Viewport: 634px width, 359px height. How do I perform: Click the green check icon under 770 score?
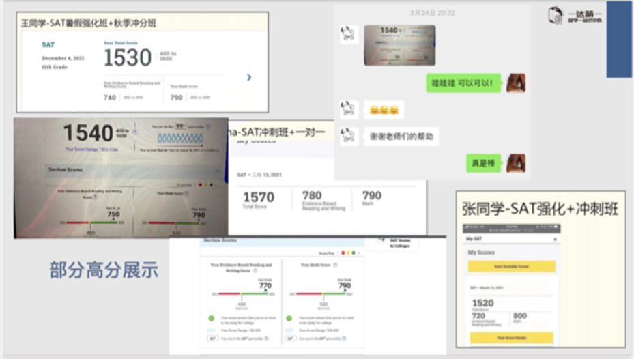pyautogui.click(x=211, y=319)
